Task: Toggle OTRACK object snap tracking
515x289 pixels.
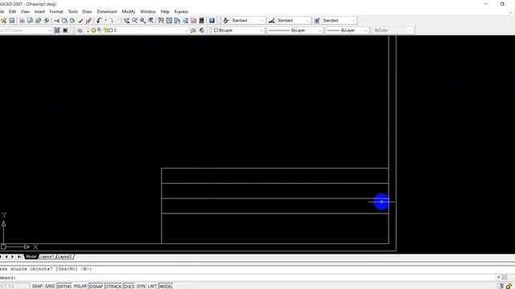Action: point(113,286)
